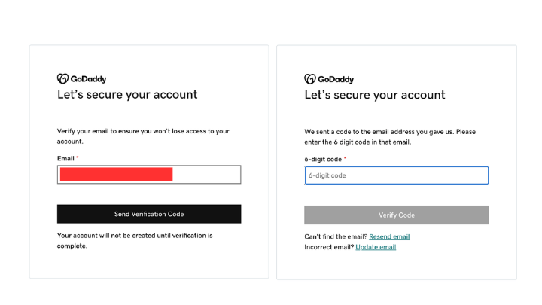Click the left "Let's secure your account" heading
The image size is (542, 305).
127,95
